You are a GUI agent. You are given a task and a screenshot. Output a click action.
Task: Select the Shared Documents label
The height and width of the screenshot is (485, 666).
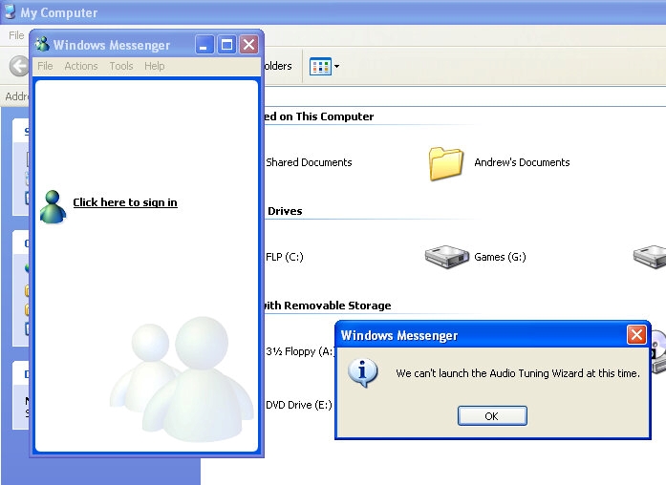(x=309, y=162)
